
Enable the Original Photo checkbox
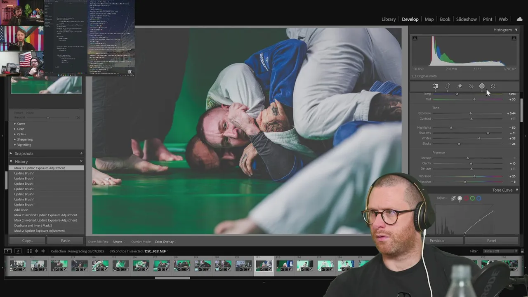414,76
